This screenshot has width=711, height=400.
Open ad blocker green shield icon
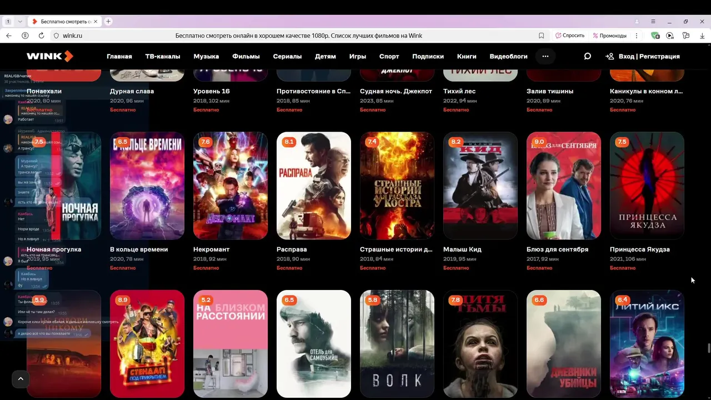pos(655,36)
